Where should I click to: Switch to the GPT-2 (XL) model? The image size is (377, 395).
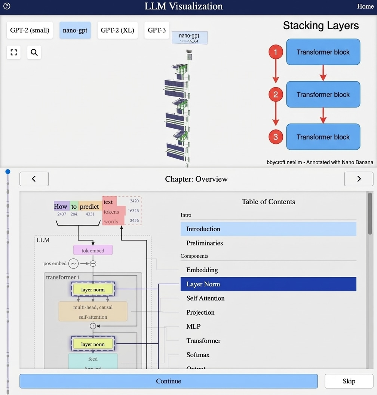click(117, 30)
